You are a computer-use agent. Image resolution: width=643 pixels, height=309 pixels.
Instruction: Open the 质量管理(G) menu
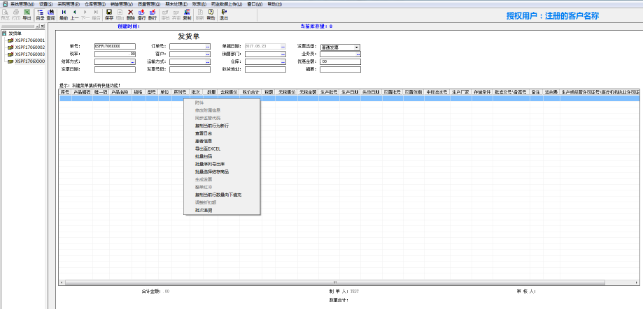(x=149, y=4)
